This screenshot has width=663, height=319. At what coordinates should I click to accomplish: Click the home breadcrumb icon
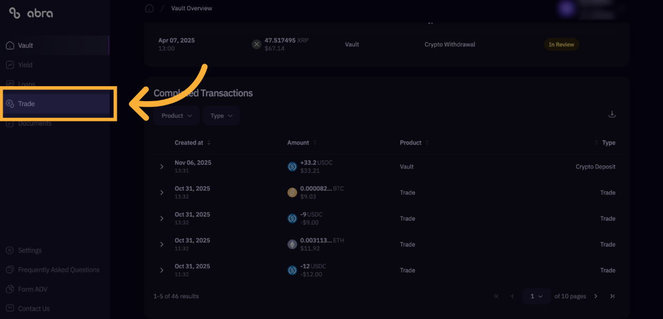(149, 8)
